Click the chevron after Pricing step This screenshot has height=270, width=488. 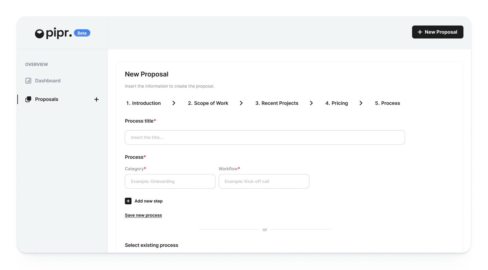(x=361, y=103)
